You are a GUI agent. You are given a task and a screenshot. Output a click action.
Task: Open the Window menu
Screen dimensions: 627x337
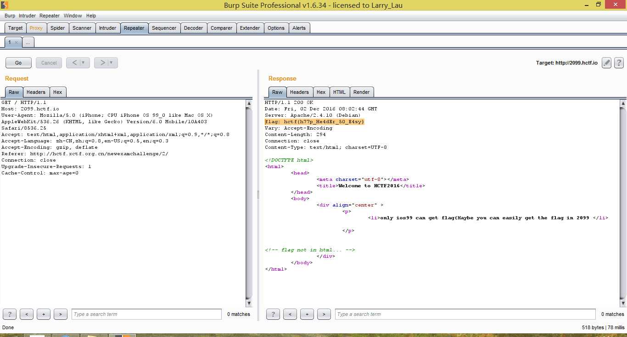coord(73,16)
